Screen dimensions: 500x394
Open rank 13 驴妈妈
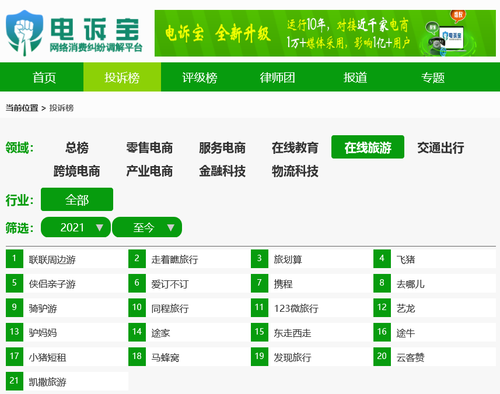67,332
